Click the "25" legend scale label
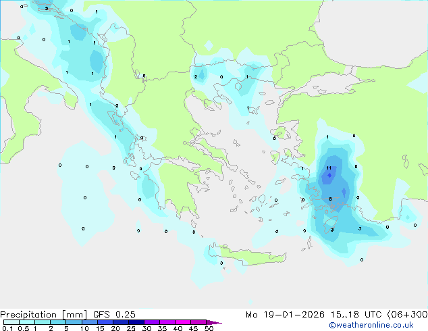The width and height of the screenshot is (428, 331). coord(131,328)
